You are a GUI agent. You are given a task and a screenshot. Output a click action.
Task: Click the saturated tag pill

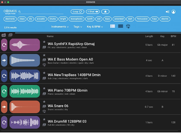click(x=119, y=19)
